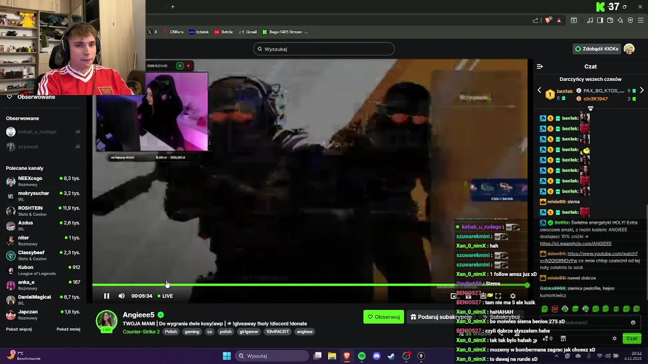Open the Brave Wallet icon

pyautogui.click(x=610, y=20)
